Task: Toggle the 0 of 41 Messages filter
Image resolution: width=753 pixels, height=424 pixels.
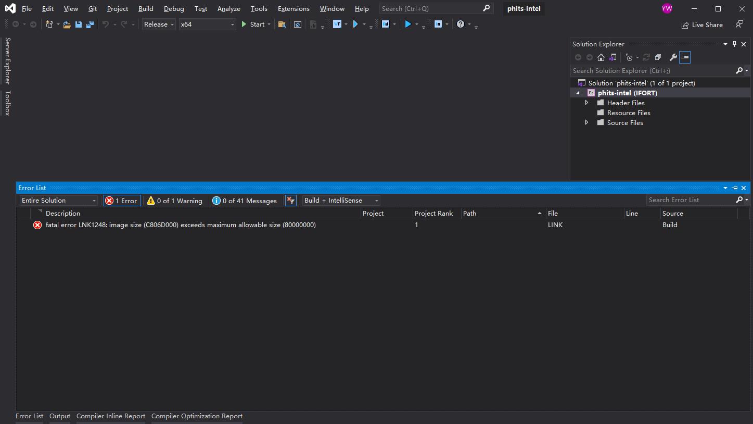Action: [x=245, y=201]
